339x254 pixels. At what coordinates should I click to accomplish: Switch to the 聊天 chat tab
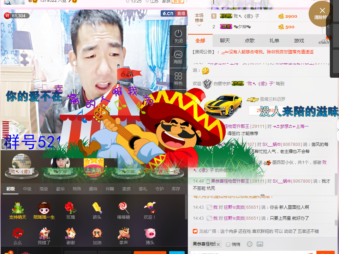225,41
